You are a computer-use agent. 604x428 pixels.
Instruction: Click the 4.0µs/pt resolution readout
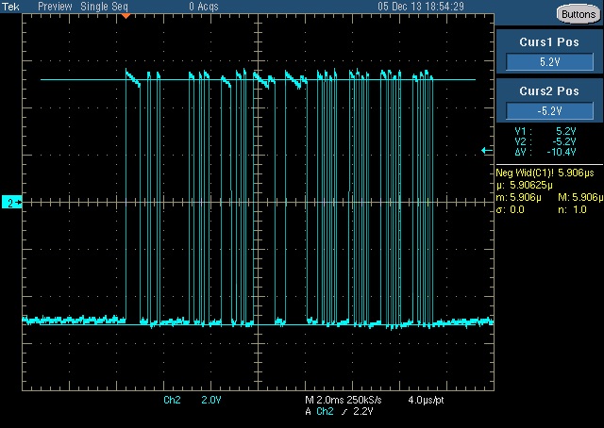(x=426, y=400)
